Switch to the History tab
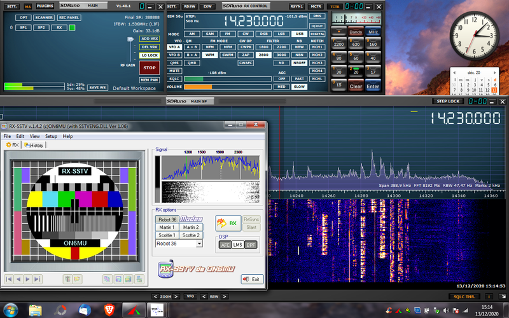 34,145
